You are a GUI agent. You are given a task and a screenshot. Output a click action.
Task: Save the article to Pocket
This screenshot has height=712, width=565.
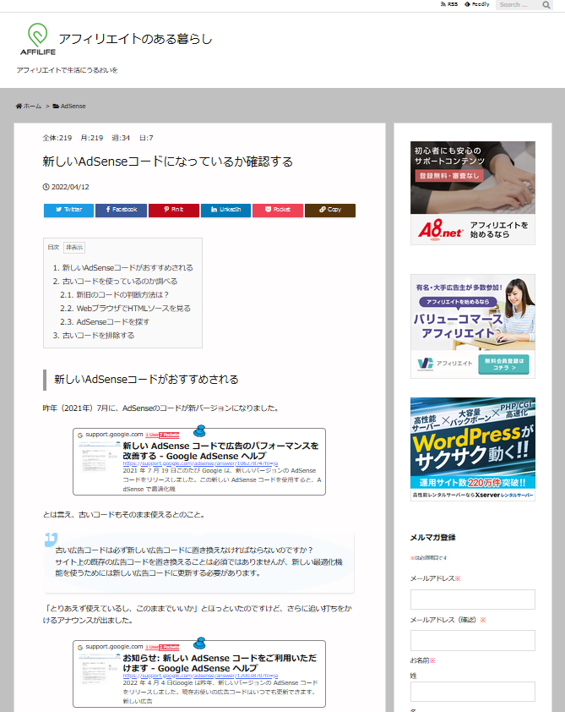click(278, 210)
